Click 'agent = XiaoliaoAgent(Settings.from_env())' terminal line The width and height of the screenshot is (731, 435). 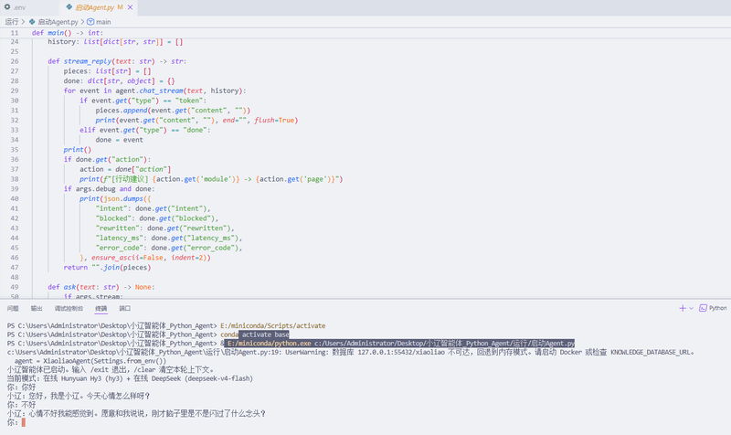pos(90,361)
